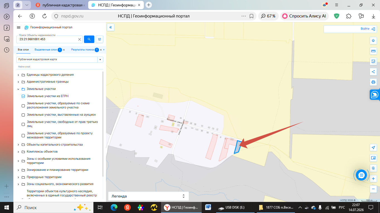Expand Зоны с особыми условиями использования
380x213 pixels.
click(x=18, y=161)
